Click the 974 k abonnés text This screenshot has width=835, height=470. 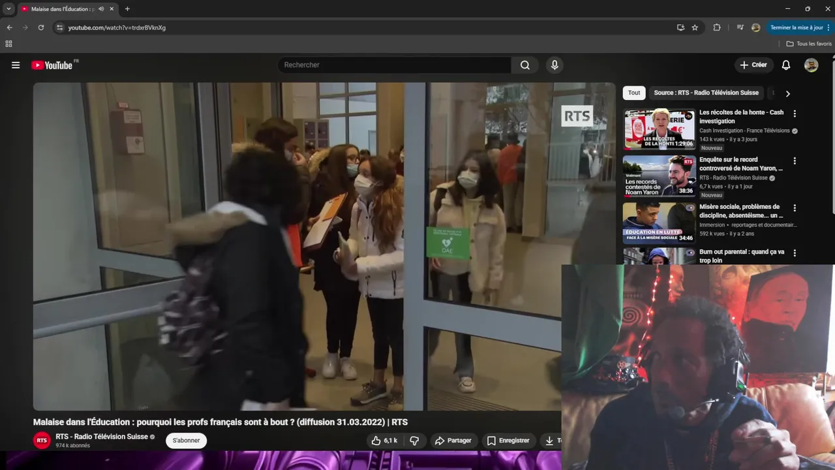(72, 446)
